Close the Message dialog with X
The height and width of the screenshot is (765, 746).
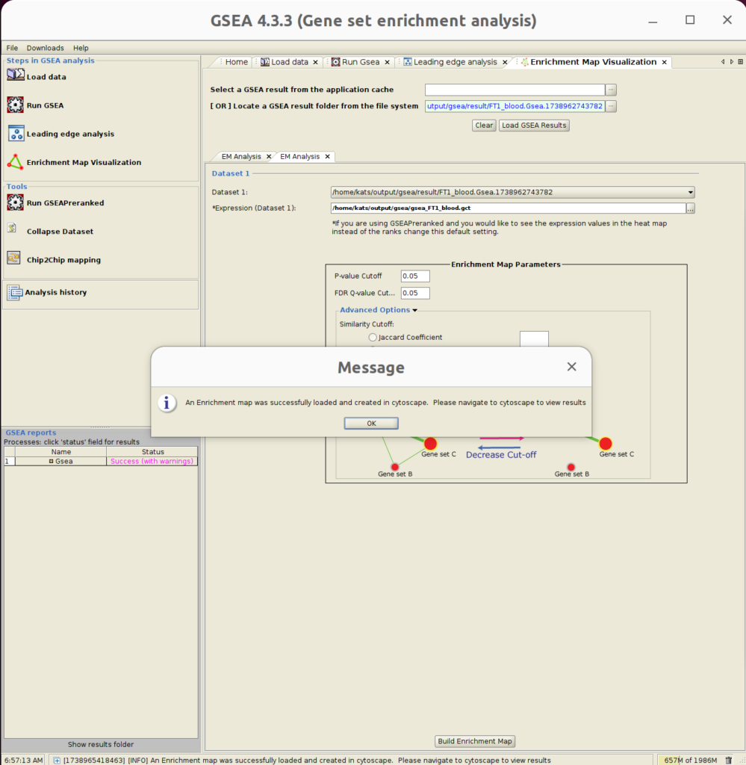(x=572, y=366)
